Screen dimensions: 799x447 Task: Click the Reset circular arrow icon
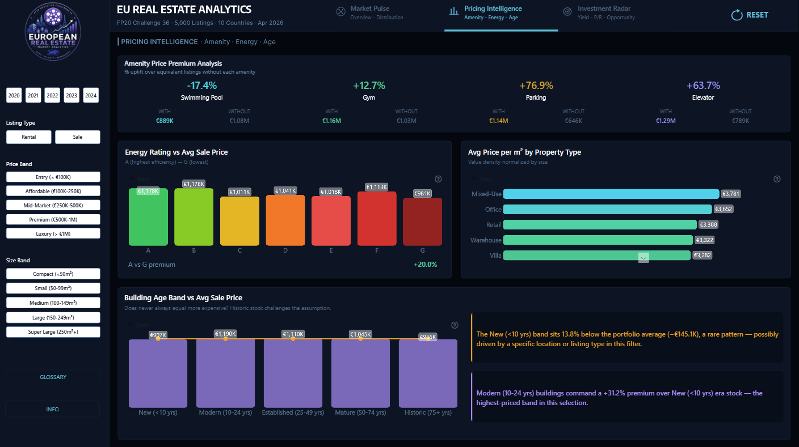[x=737, y=15]
